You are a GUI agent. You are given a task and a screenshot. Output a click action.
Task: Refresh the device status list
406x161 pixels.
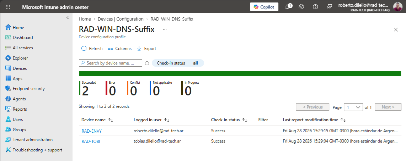tap(92, 48)
